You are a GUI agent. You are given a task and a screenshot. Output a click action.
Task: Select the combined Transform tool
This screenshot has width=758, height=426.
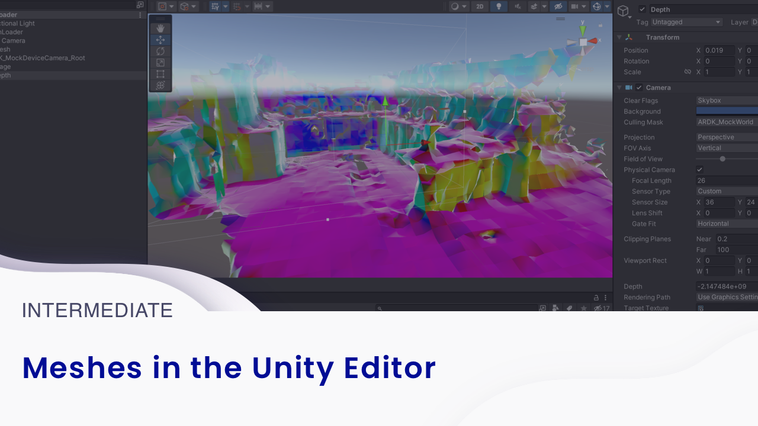tap(160, 85)
